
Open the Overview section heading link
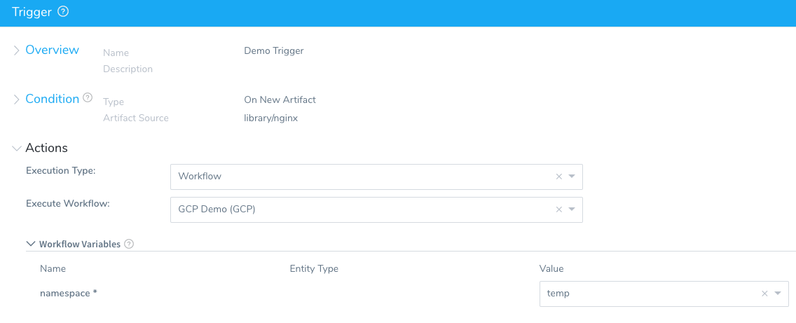53,50
